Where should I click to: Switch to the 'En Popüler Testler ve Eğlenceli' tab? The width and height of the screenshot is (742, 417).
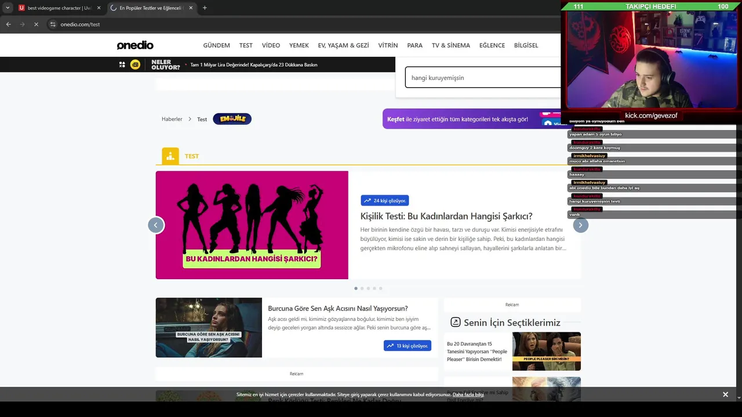pyautogui.click(x=152, y=8)
